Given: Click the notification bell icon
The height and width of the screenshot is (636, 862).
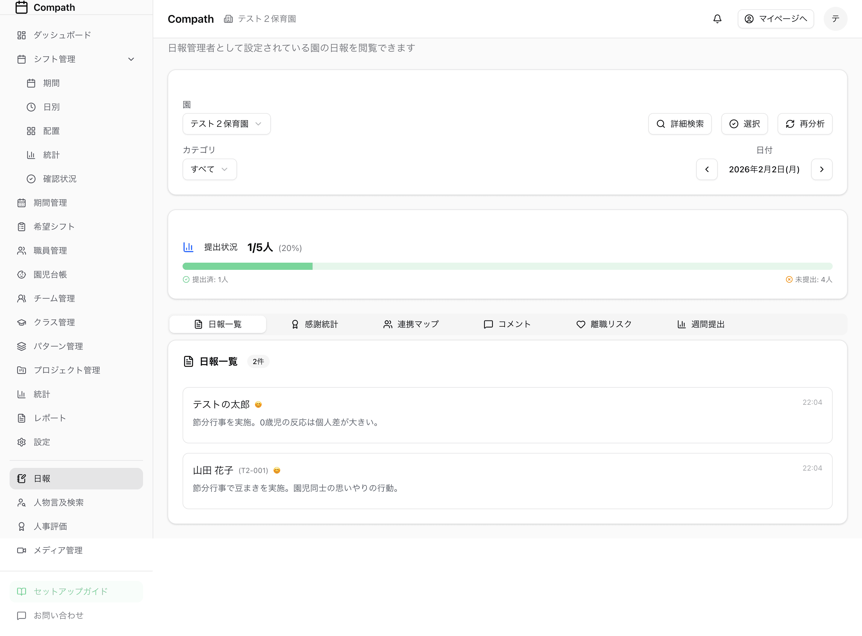Looking at the screenshot, I should point(717,19).
